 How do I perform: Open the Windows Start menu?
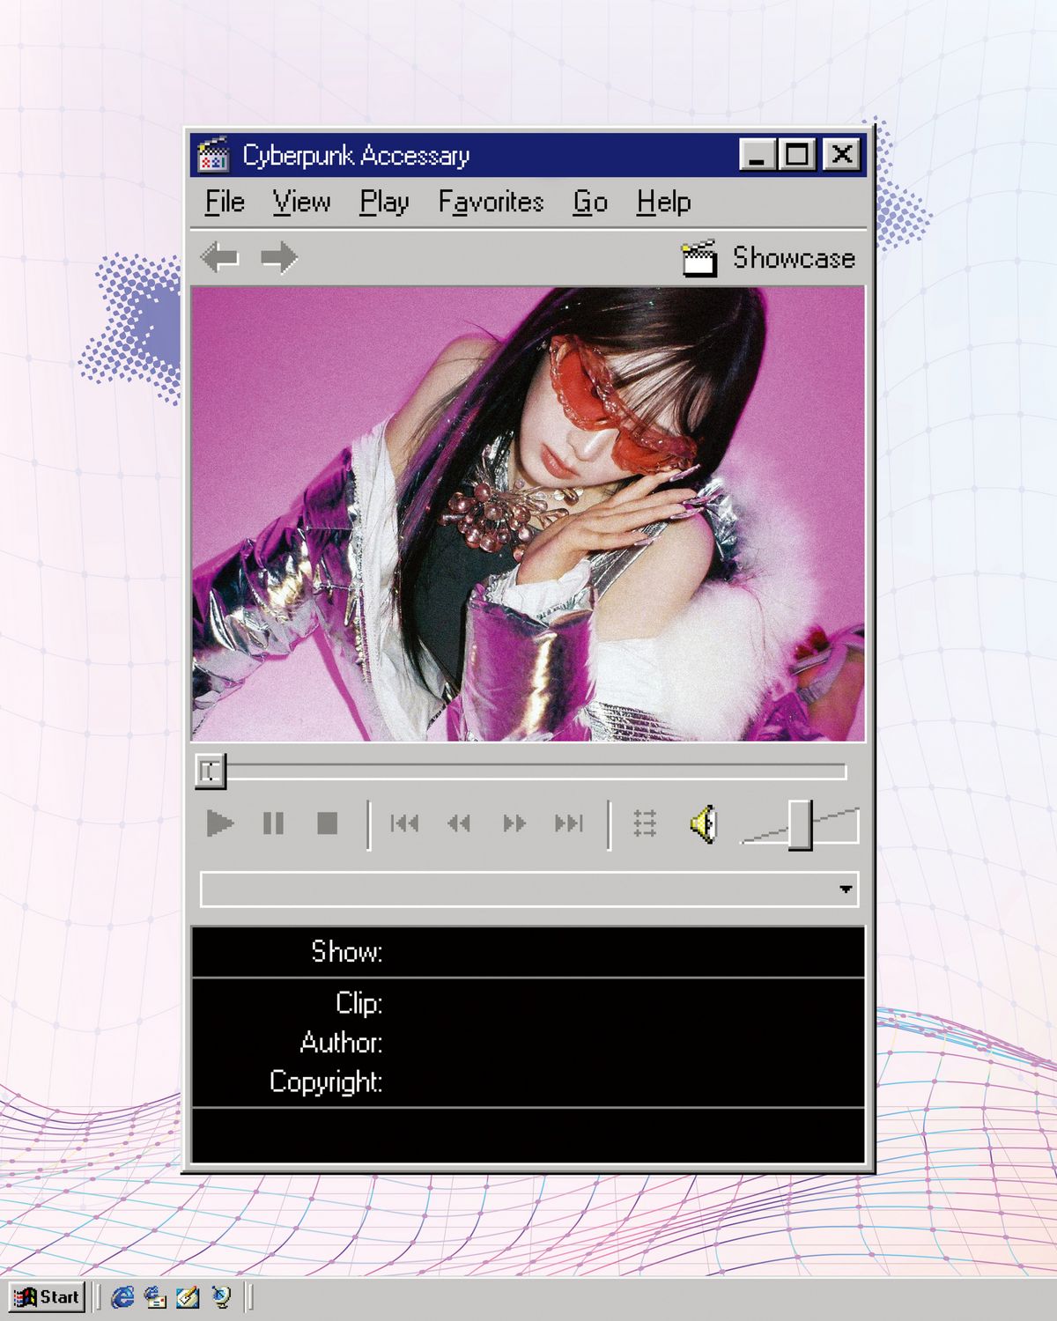(48, 1296)
